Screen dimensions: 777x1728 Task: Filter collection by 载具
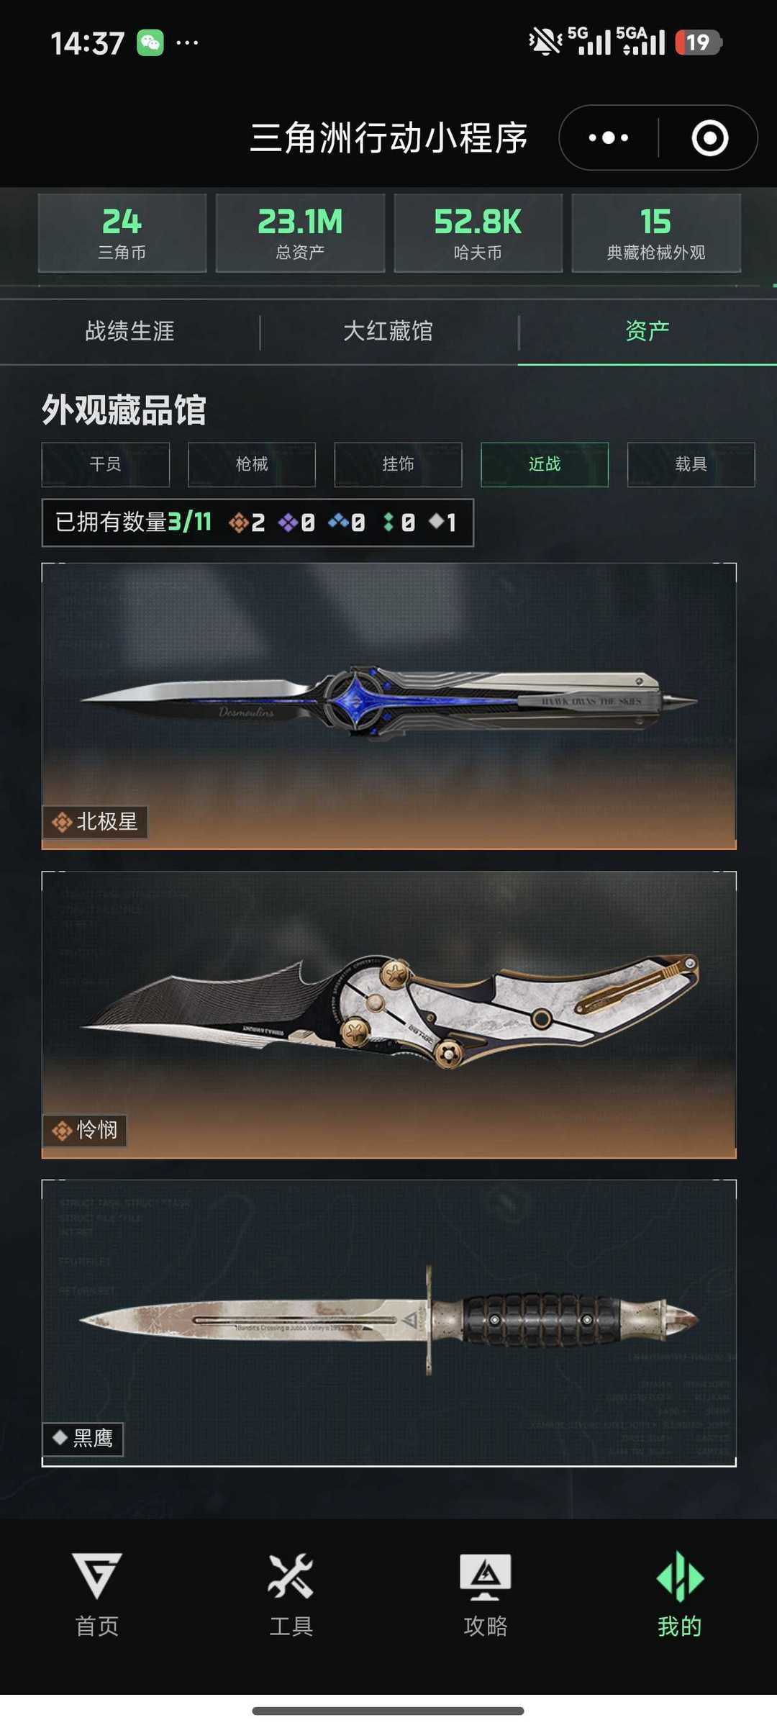(x=691, y=464)
